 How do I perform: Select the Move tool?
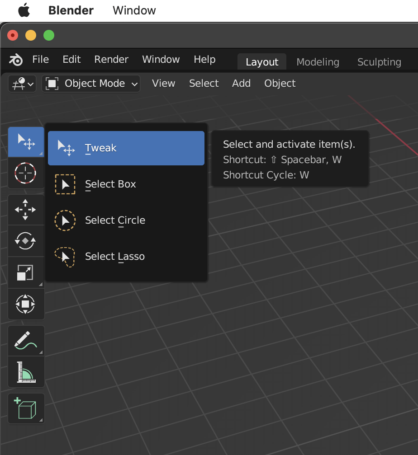(26, 209)
